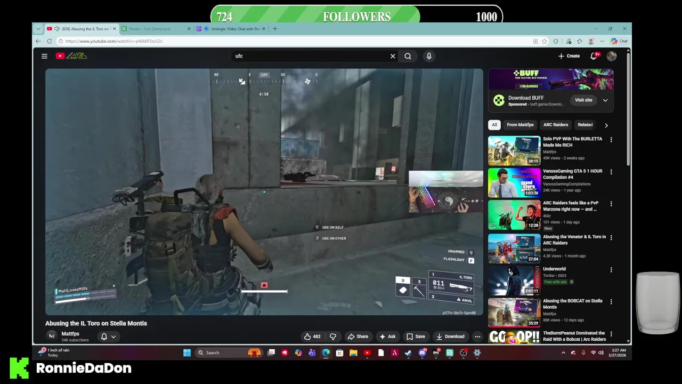This screenshot has width=682, height=384.
Task: Switch to the Umingle Video Chat tab
Action: (x=232, y=29)
